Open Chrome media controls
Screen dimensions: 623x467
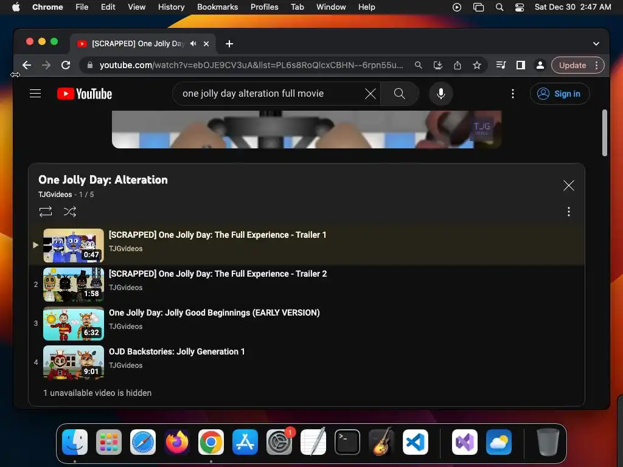[x=501, y=65]
